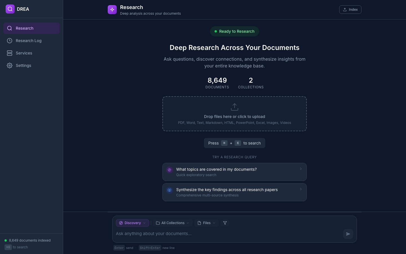This screenshot has width=406, height=254.
Task: Click the 'Ask anything about your documents' input field
Action: click(x=197, y=234)
